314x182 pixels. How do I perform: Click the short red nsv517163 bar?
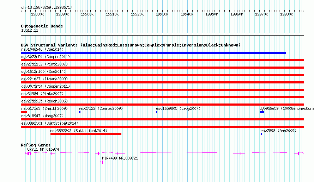[x=24, y=112]
